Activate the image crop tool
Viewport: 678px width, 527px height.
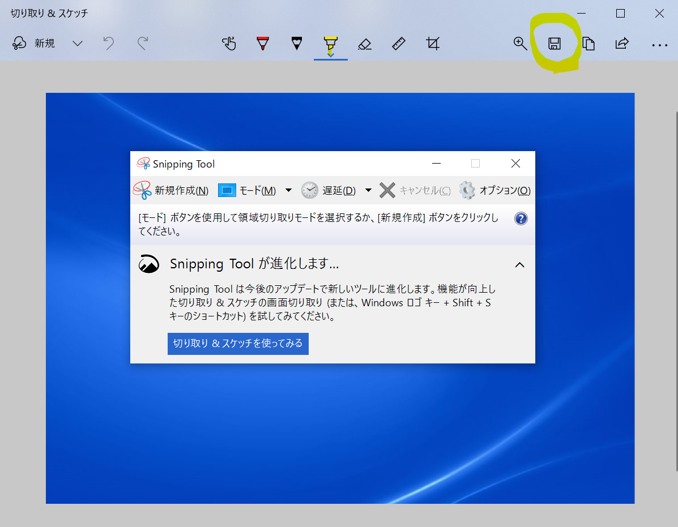432,43
